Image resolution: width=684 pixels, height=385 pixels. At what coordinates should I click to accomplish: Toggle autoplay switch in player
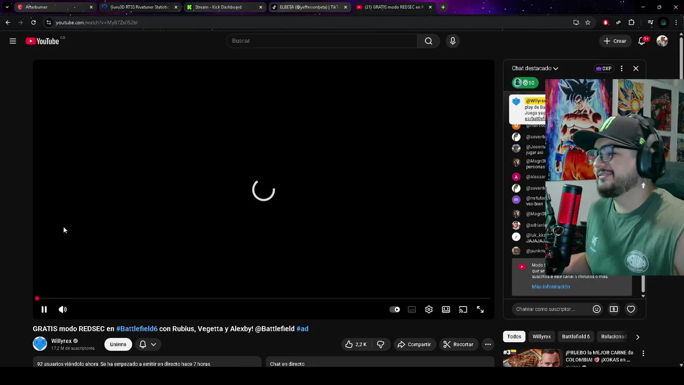pos(395,310)
